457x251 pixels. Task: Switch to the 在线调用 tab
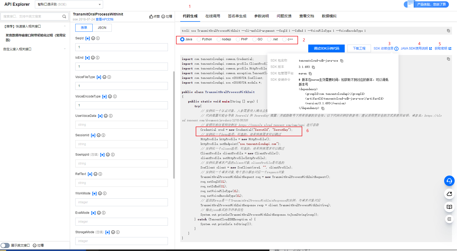(213, 16)
